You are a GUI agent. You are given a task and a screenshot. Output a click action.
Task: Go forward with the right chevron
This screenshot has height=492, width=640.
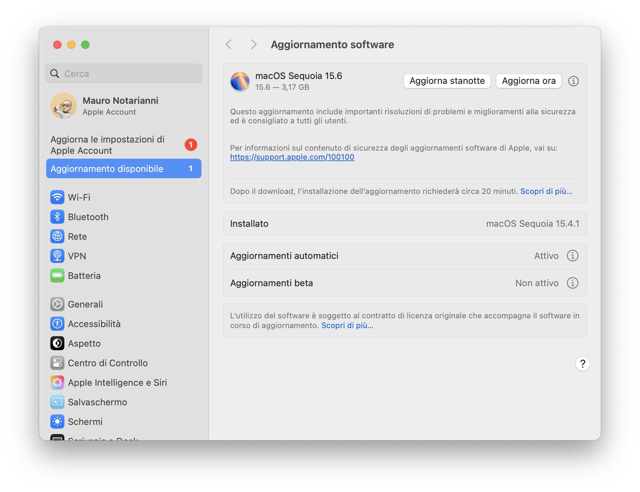pos(254,44)
